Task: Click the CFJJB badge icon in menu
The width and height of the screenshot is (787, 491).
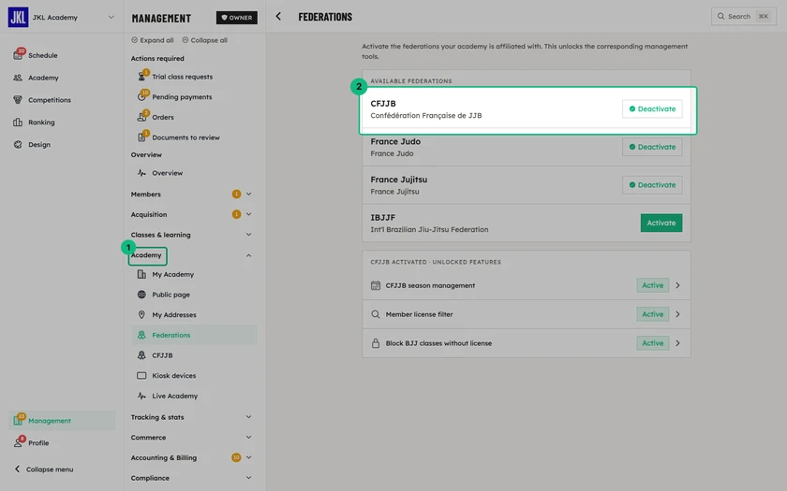Action: 141,355
